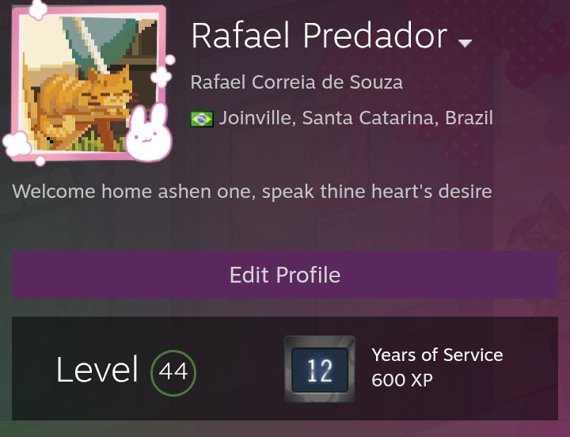Image resolution: width=570 pixels, height=437 pixels.
Task: Click the flower decoration at the avatar's bottom-left corner
Action: coord(16,145)
